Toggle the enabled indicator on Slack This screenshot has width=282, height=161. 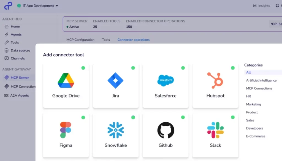coord(233,117)
